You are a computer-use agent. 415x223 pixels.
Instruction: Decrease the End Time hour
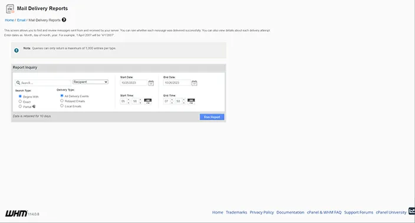coord(172,103)
